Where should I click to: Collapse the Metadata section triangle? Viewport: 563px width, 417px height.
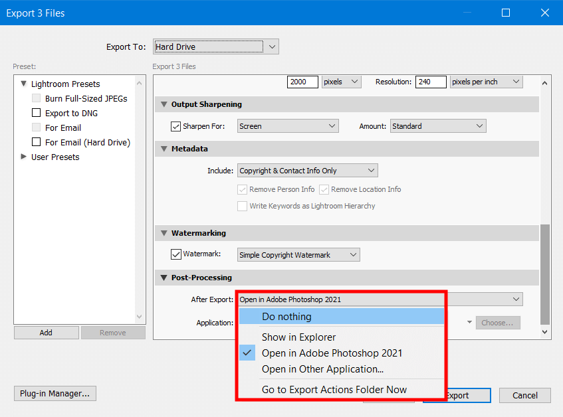tap(164, 149)
